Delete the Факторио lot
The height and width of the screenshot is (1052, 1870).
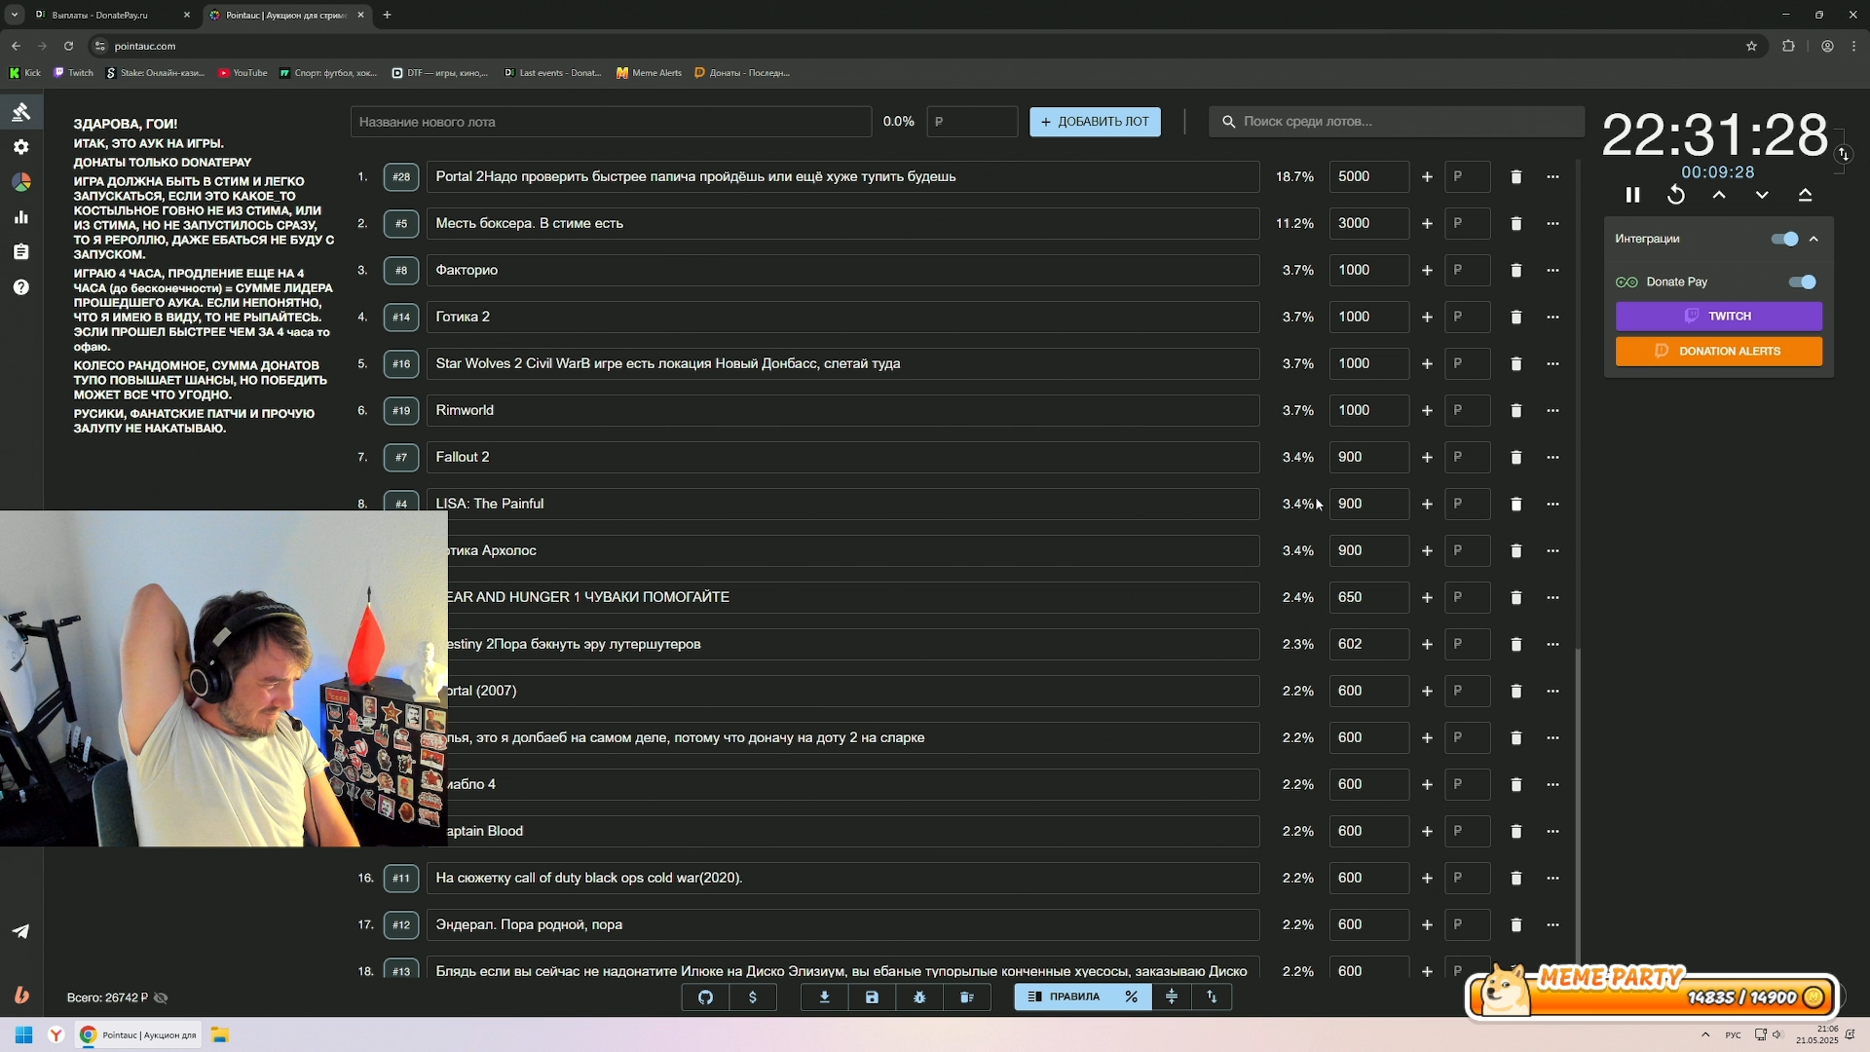coord(1516,270)
